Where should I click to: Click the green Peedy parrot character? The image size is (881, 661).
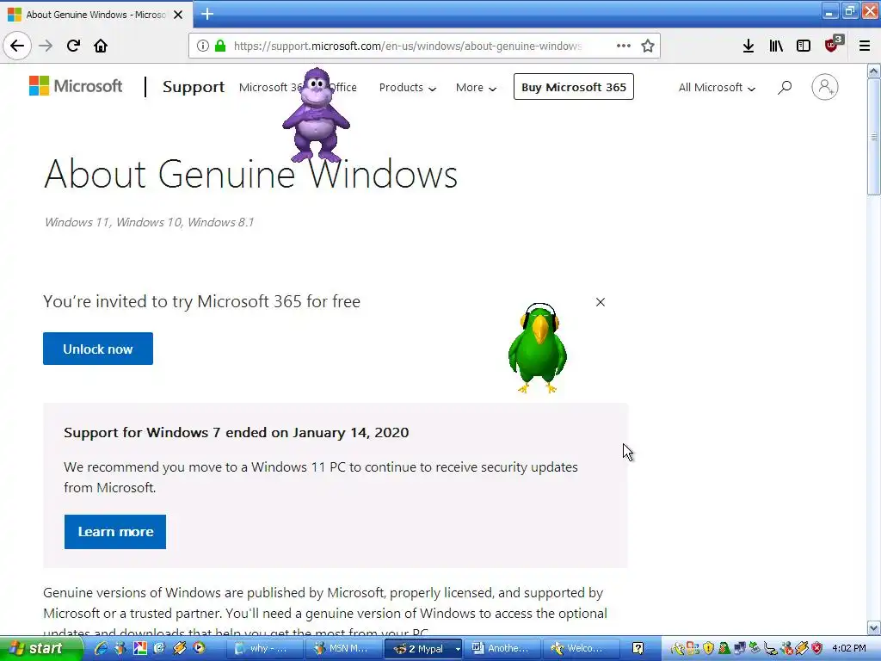(538, 348)
